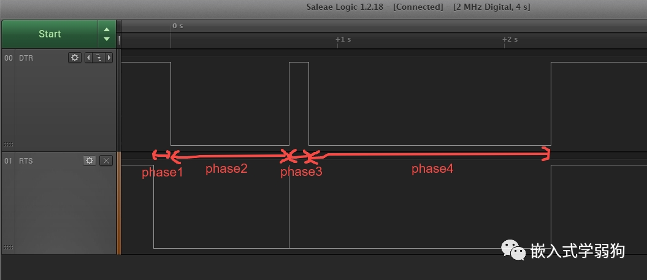Grab the DTR channel resize grip dots
This screenshot has width=647, height=280.
(8, 145)
